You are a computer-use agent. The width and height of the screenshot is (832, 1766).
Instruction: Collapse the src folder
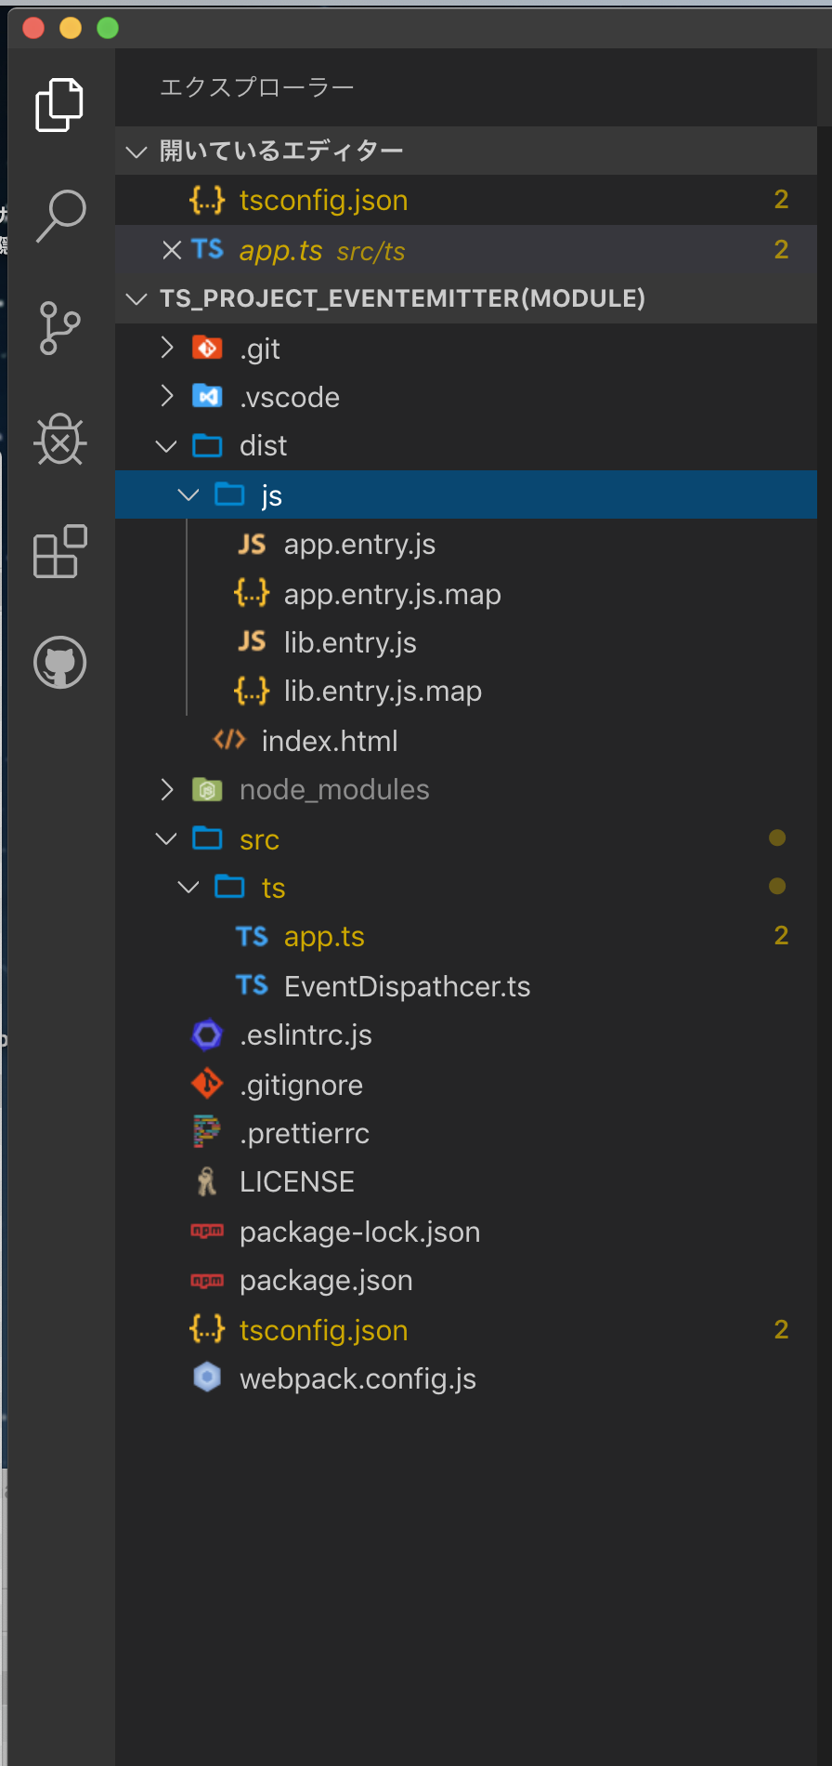[x=167, y=839]
